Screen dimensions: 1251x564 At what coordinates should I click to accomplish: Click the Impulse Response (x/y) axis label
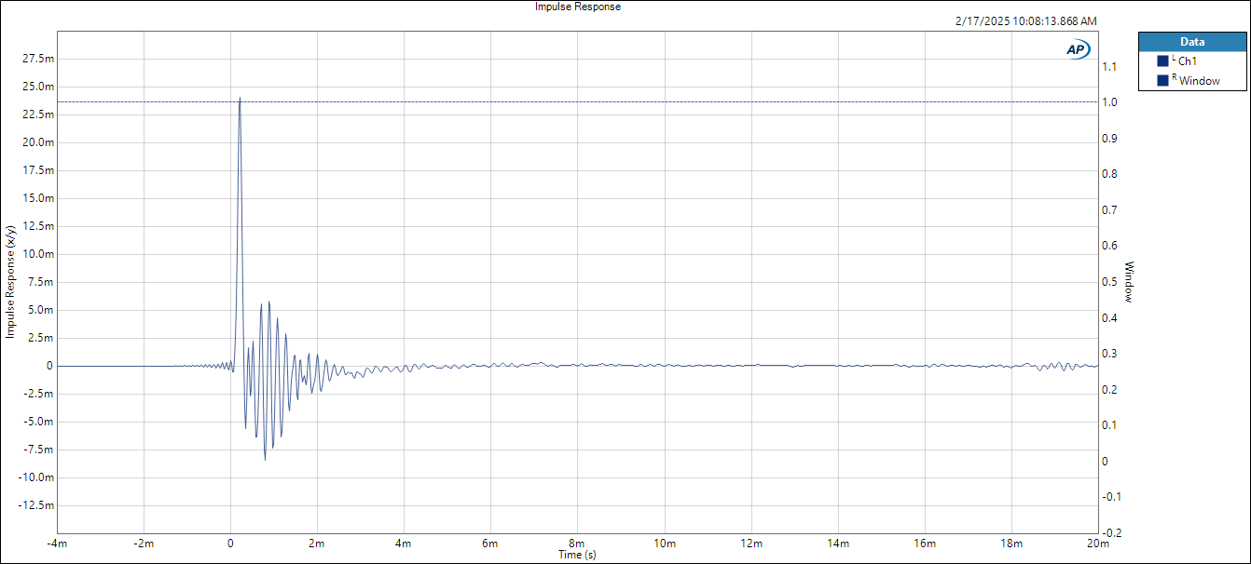click(x=10, y=282)
